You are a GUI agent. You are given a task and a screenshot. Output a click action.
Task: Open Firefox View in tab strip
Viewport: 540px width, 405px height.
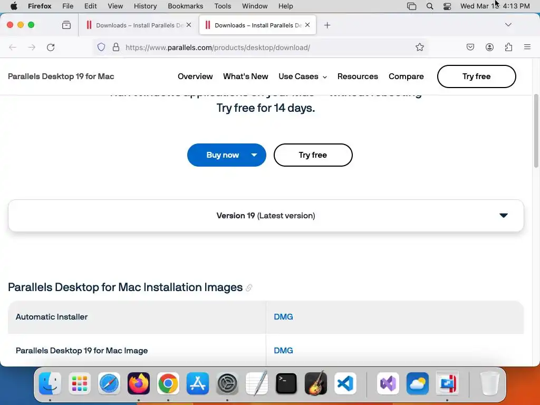click(66, 25)
